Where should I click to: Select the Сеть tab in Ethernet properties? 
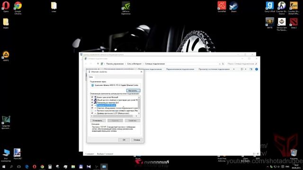(90, 77)
